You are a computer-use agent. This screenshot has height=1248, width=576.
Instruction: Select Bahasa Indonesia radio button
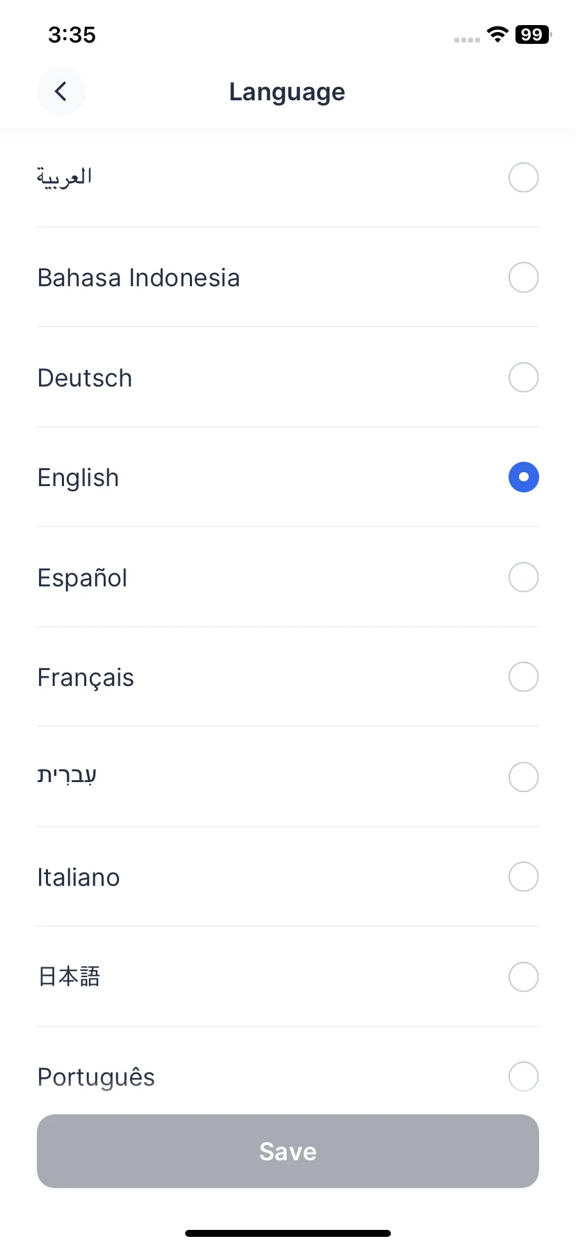click(x=524, y=277)
